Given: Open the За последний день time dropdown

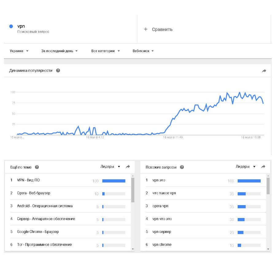Looking at the screenshot, I should pos(59,51).
